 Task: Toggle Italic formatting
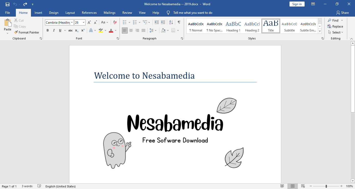(x=54, y=30)
